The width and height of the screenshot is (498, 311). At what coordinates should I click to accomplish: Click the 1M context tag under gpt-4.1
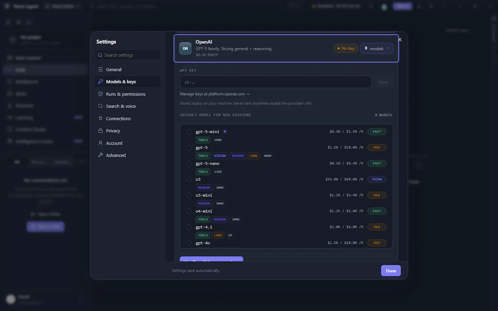coord(230,235)
